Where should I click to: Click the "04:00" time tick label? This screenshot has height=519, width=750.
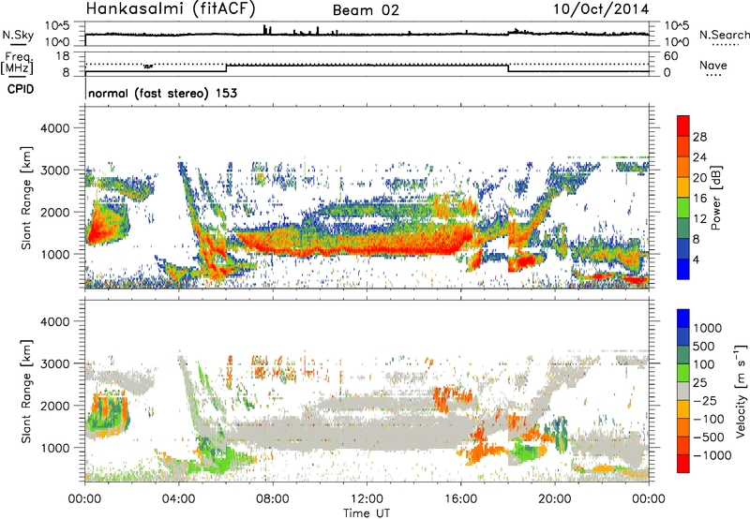(178, 499)
